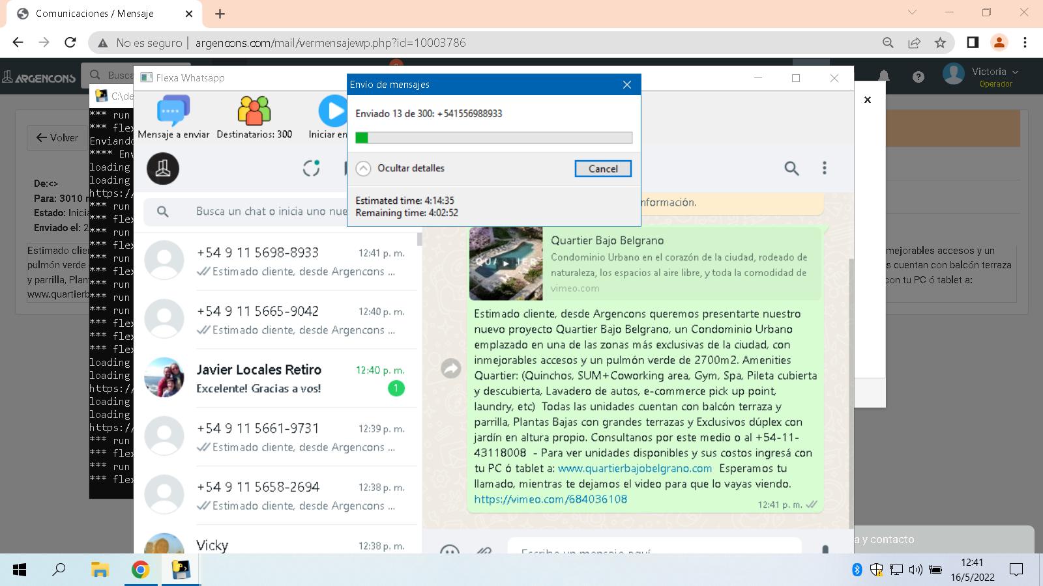Select the Comunicaciones / Mensaje tab

pyautogui.click(x=104, y=14)
